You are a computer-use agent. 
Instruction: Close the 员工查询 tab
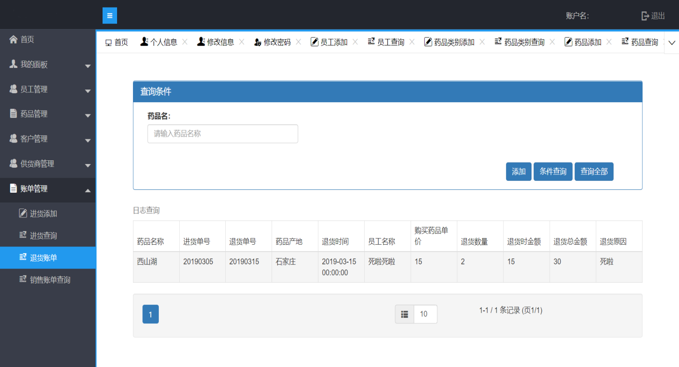pyautogui.click(x=412, y=42)
